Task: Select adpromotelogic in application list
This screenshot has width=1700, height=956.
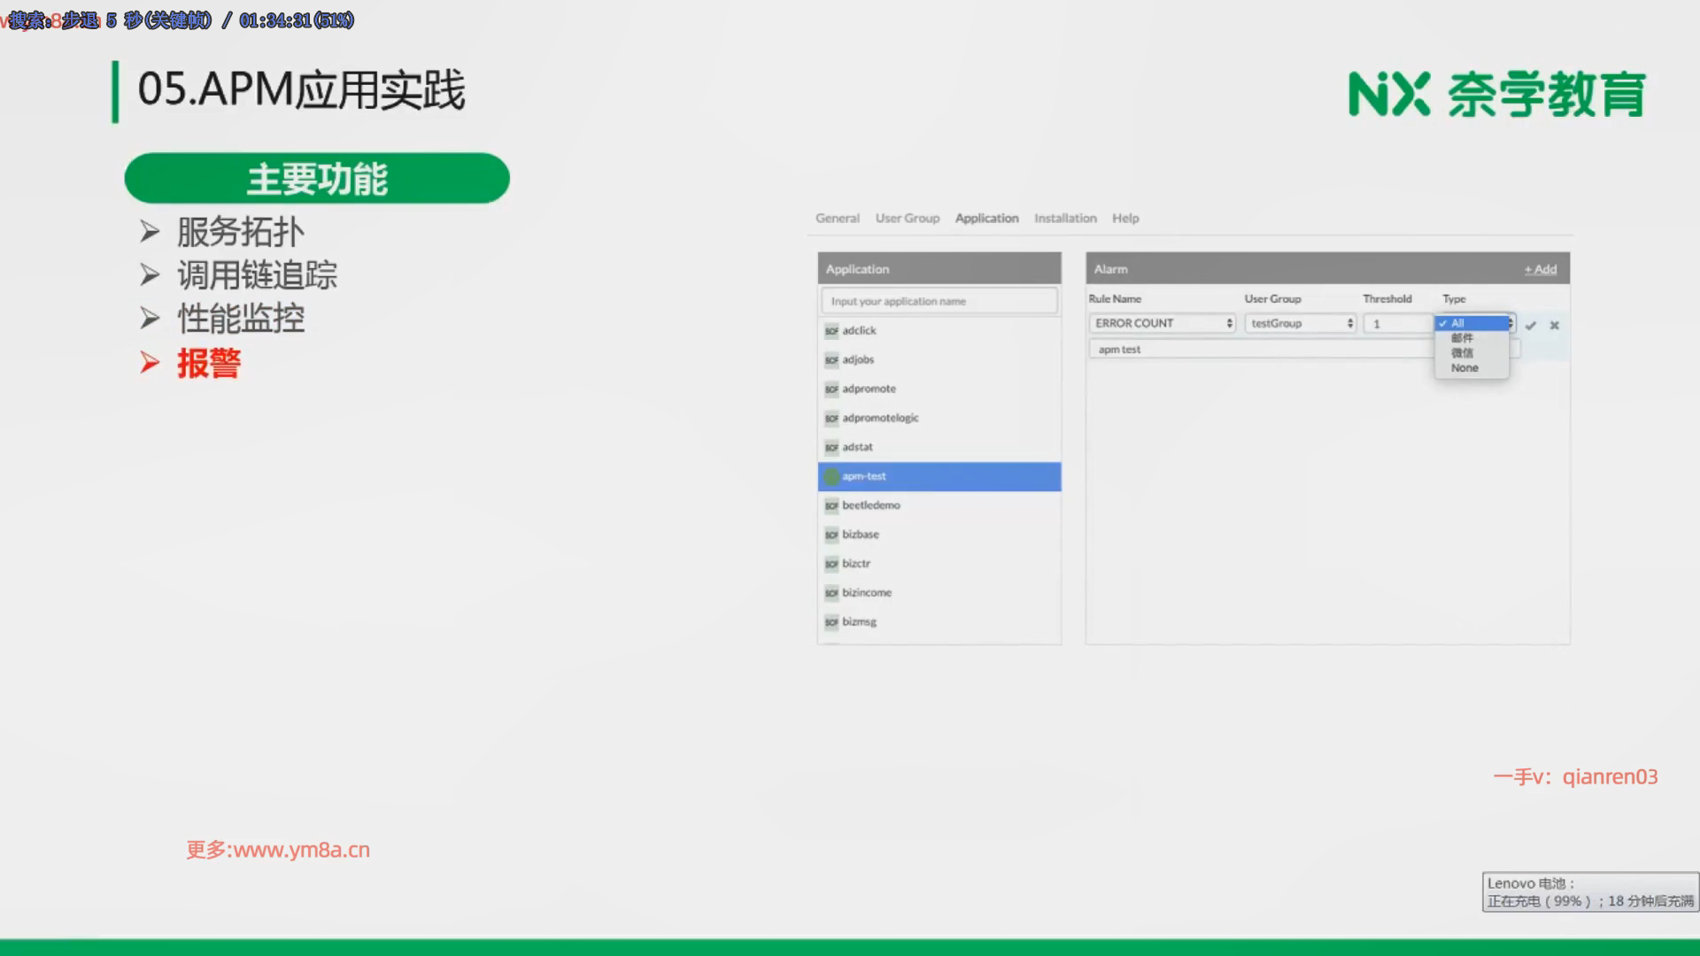Action: click(880, 418)
